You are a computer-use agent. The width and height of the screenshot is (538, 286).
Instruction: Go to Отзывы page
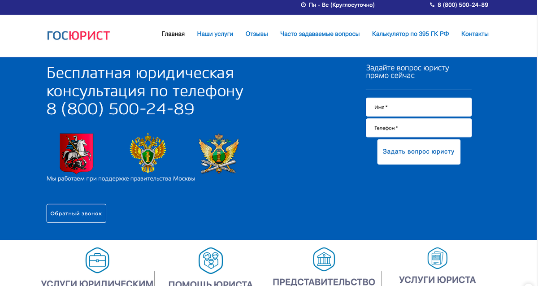(257, 34)
